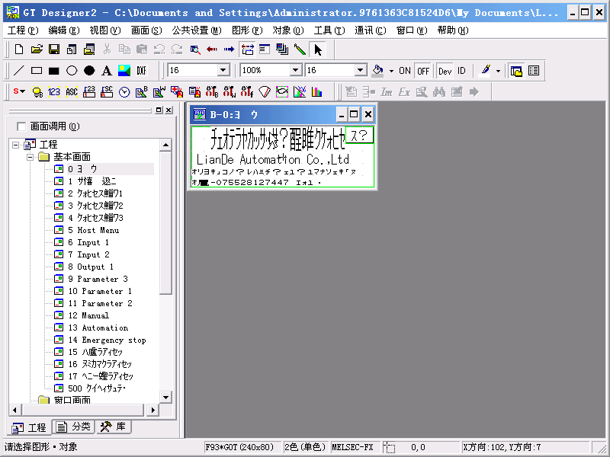610x457 pixels.
Task: Click the Save project icon
Action: (x=54, y=50)
